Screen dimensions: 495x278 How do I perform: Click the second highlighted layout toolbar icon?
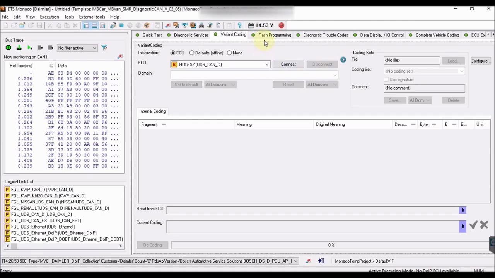94,25
